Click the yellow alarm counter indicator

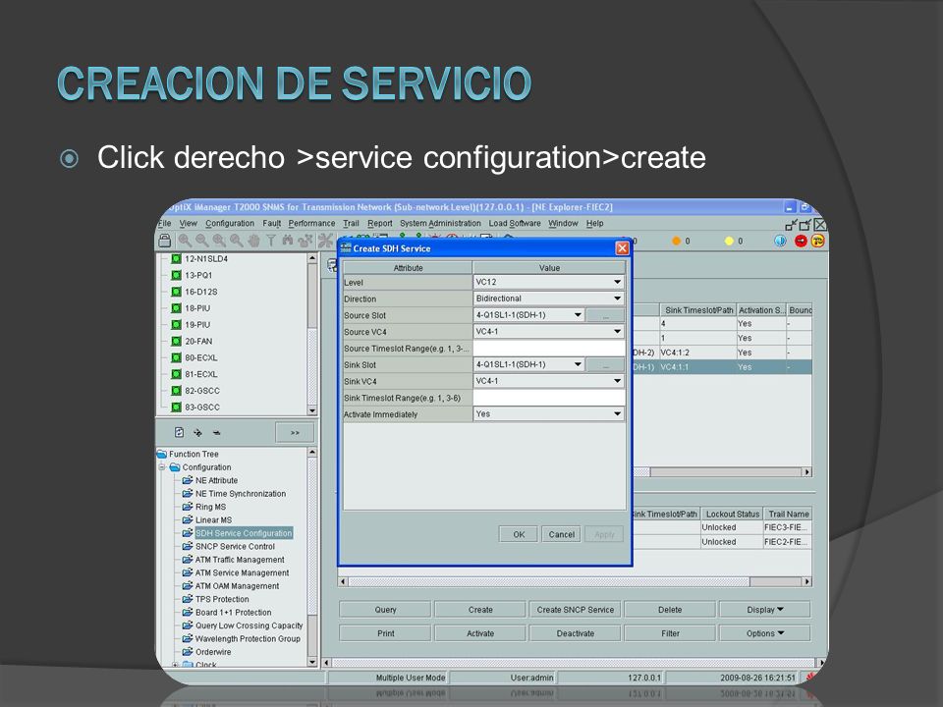pos(729,241)
